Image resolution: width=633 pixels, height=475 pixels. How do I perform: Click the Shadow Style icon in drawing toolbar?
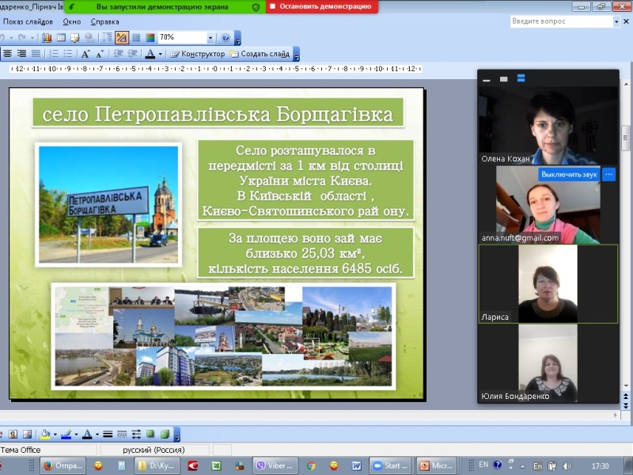(x=150, y=434)
